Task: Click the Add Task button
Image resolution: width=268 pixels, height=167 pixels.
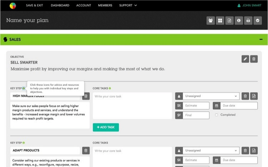Action: tap(106, 127)
